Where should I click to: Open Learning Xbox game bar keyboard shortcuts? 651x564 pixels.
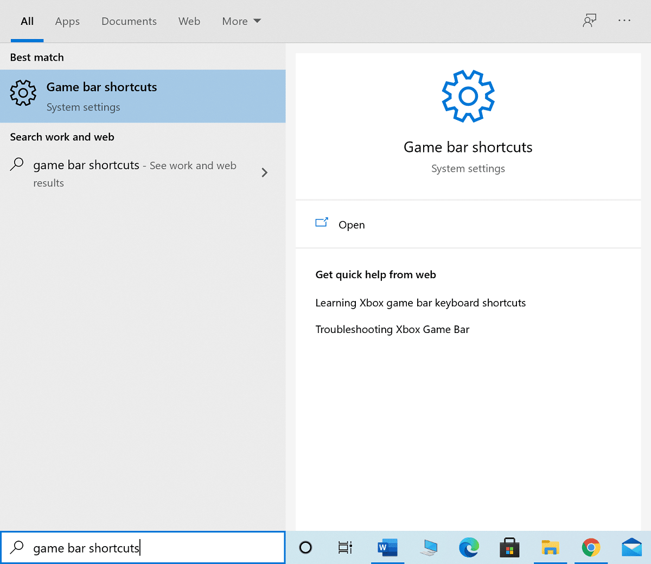pos(421,303)
